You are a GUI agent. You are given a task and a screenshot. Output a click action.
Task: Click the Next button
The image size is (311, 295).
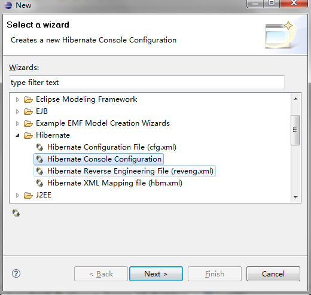(x=156, y=273)
